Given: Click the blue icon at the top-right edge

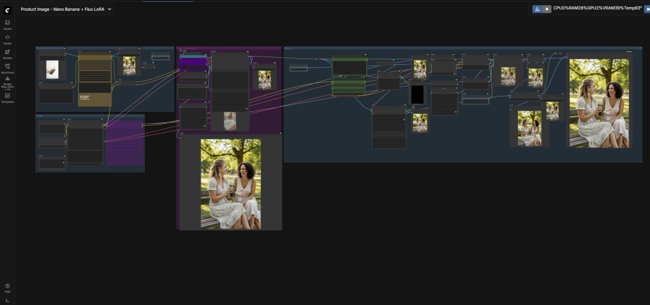Looking at the screenshot, I should pos(647,9).
